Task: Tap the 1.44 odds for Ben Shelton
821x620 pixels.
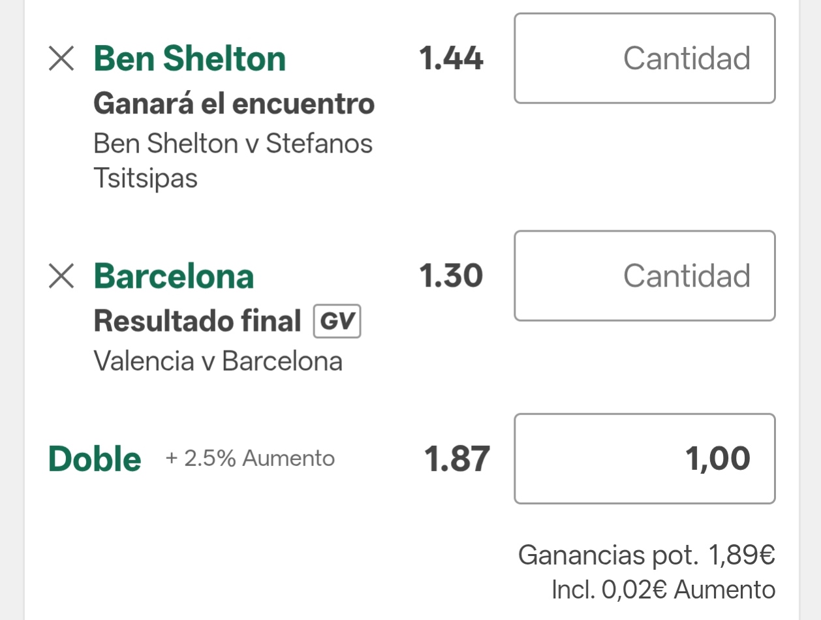Action: (x=451, y=59)
